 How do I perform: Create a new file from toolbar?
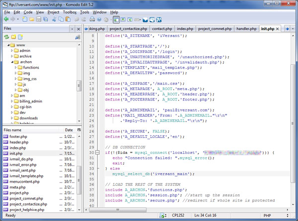[25, 19]
